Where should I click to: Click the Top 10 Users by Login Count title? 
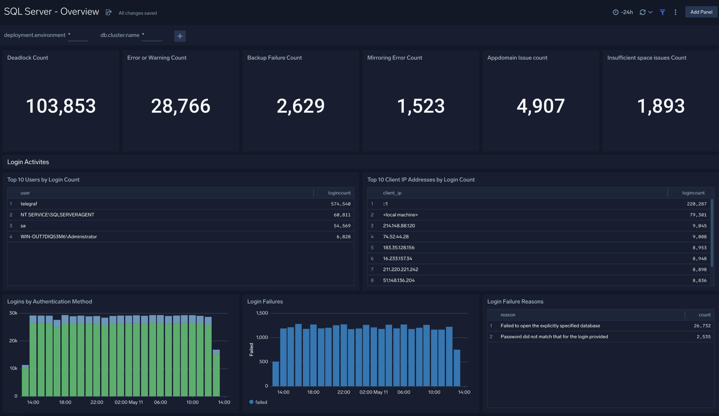43,180
